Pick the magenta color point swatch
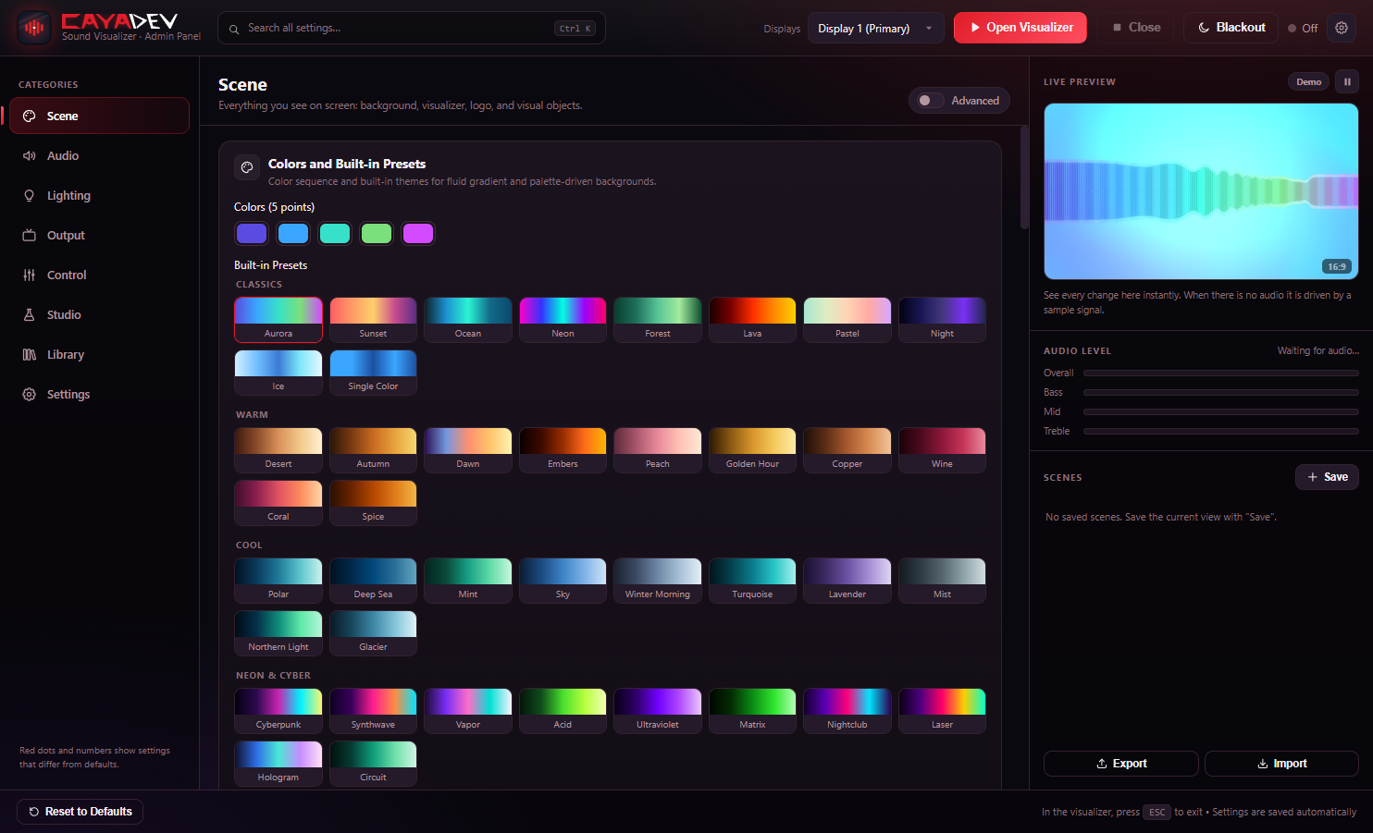 pyautogui.click(x=418, y=233)
